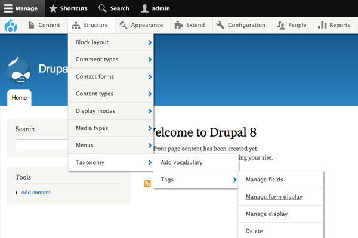The height and width of the screenshot is (238, 358).
Task: Select Contact forms menu item
Action: coord(111,77)
